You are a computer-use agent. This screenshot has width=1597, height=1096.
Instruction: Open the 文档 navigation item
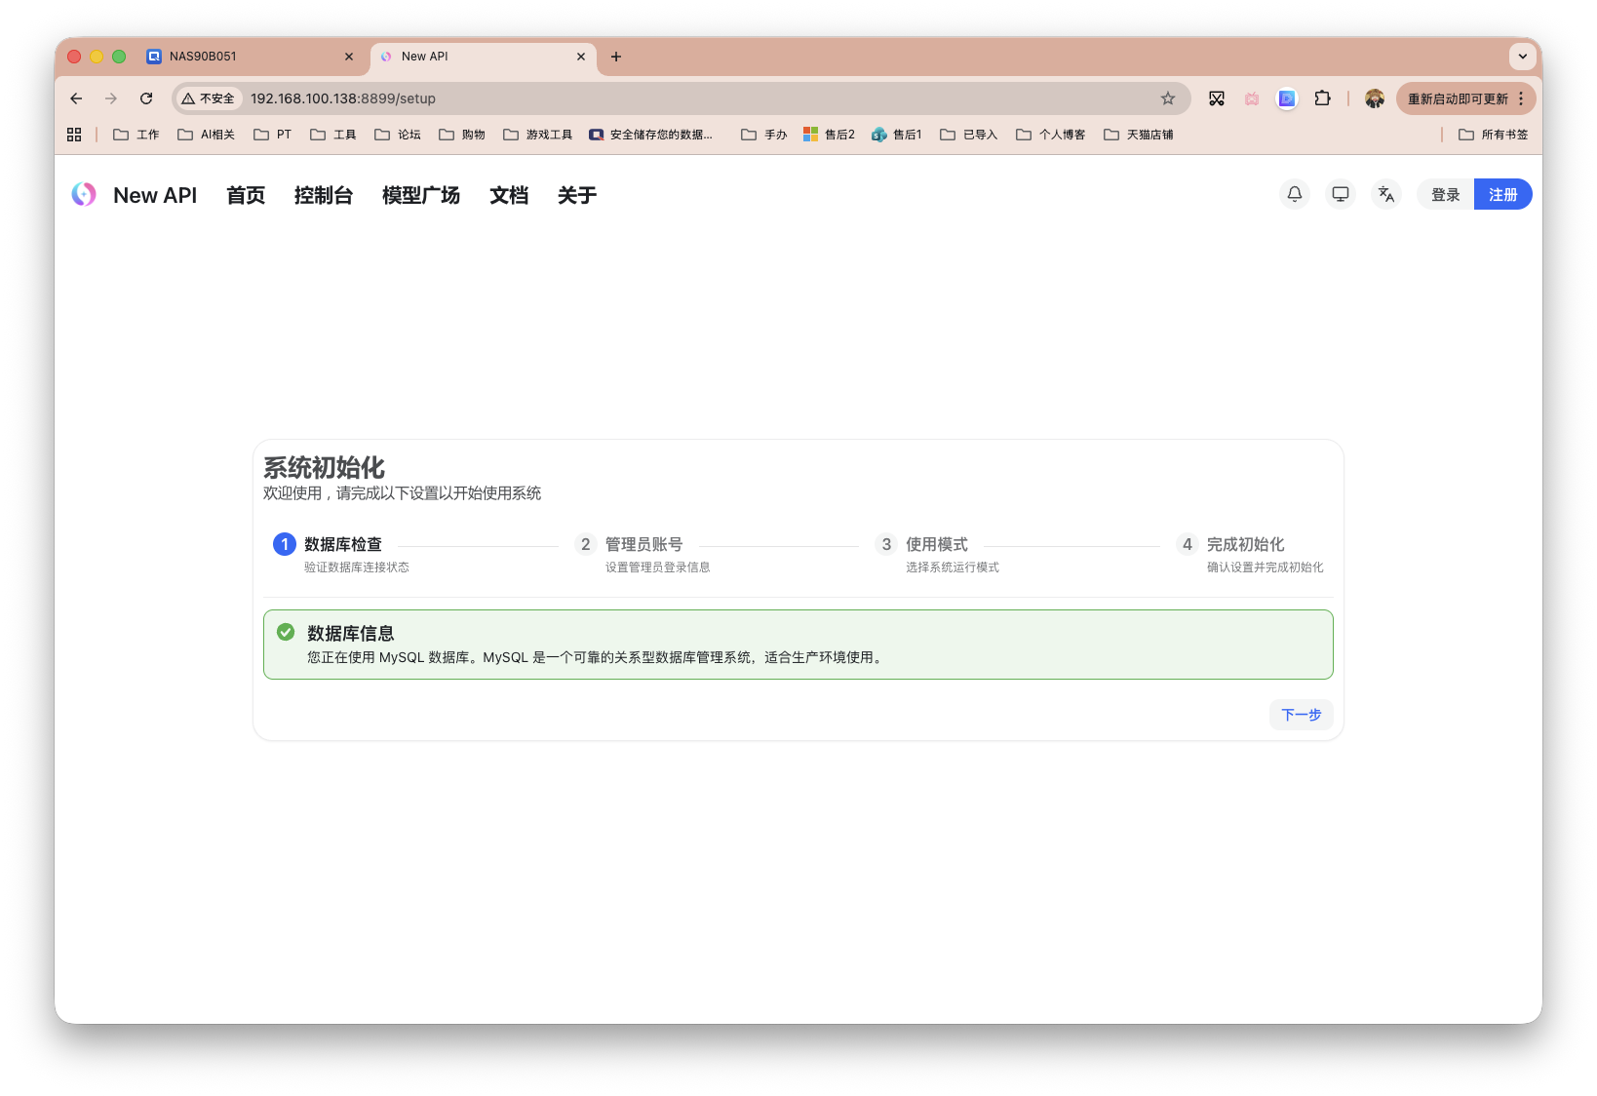coord(509,195)
